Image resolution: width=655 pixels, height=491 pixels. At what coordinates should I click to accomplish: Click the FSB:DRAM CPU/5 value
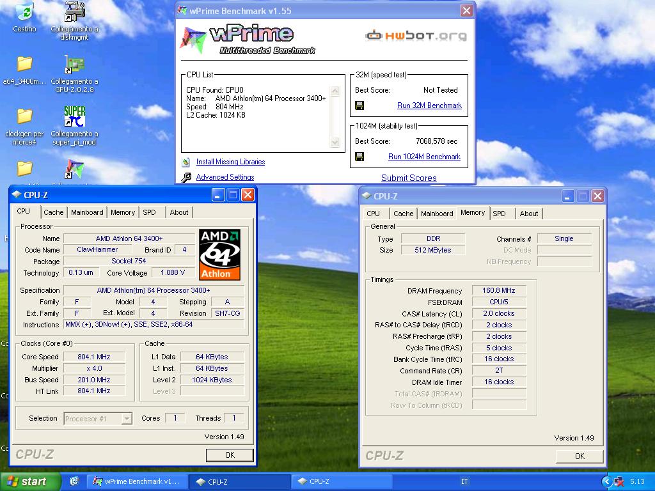[x=499, y=302]
